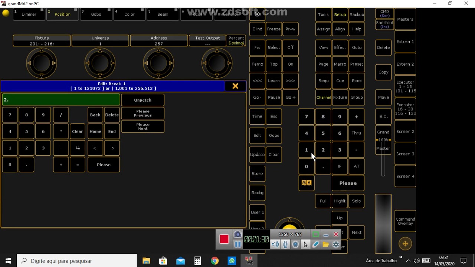Screen dimensions: 475x267
Task: Take a snapshot with the recorder camera icon
Action: (238, 234)
